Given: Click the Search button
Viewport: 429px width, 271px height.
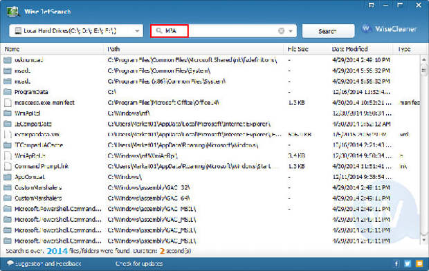Looking at the screenshot, I should (x=328, y=31).
